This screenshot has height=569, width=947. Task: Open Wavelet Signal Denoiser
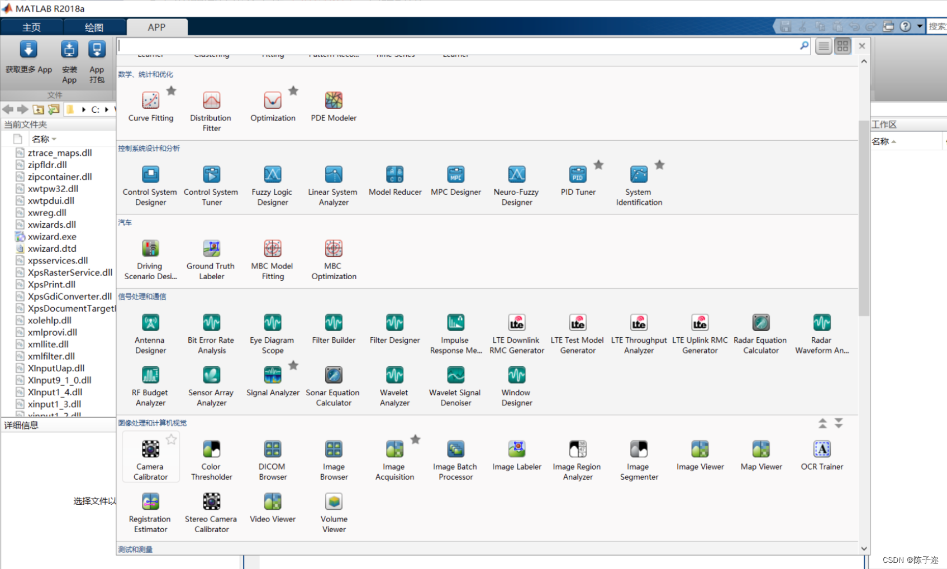[456, 386]
